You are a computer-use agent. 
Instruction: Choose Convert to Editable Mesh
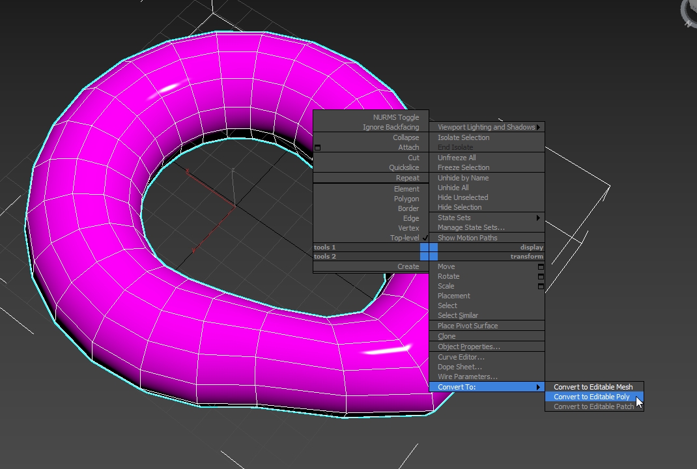(x=593, y=387)
